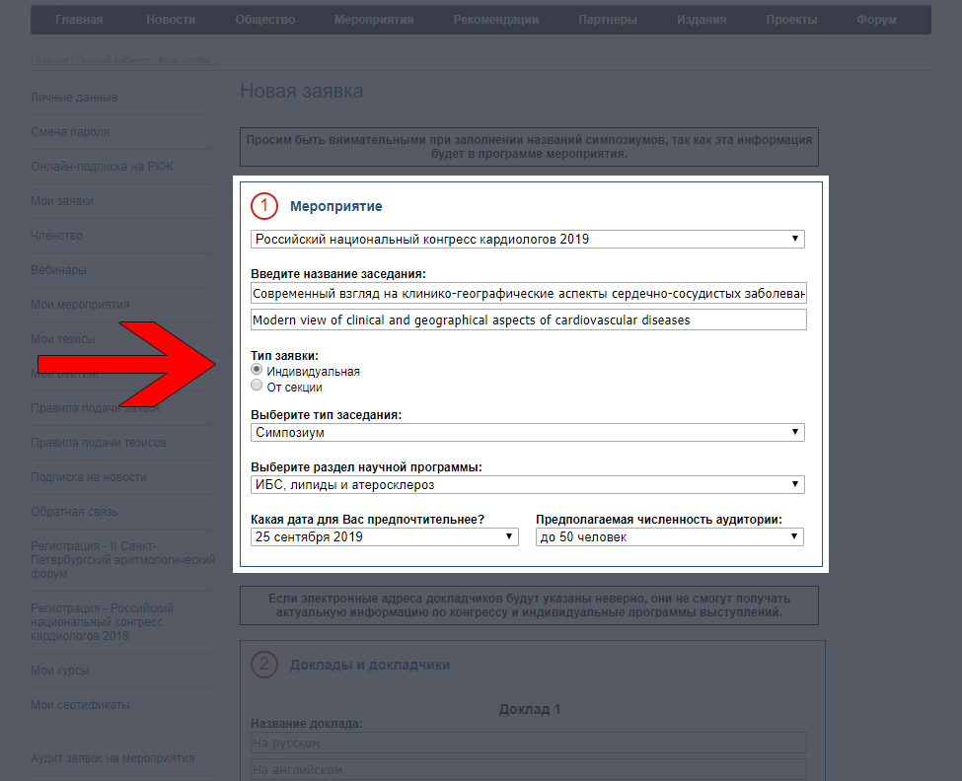Open Регистрация - II Санкт-Петербургский аритмологический форум link

coord(122,560)
